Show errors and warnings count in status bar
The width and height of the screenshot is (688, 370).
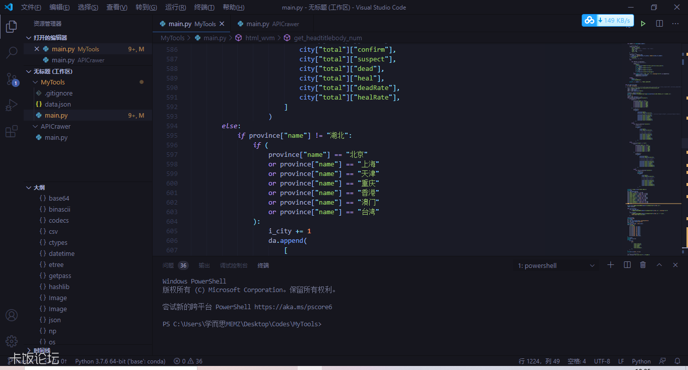click(188, 361)
